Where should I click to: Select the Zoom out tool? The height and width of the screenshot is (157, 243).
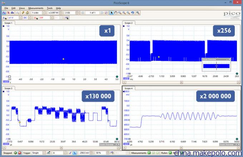[128, 13]
